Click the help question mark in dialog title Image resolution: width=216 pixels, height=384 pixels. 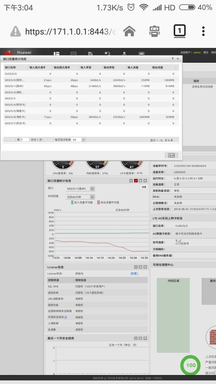click(172, 59)
